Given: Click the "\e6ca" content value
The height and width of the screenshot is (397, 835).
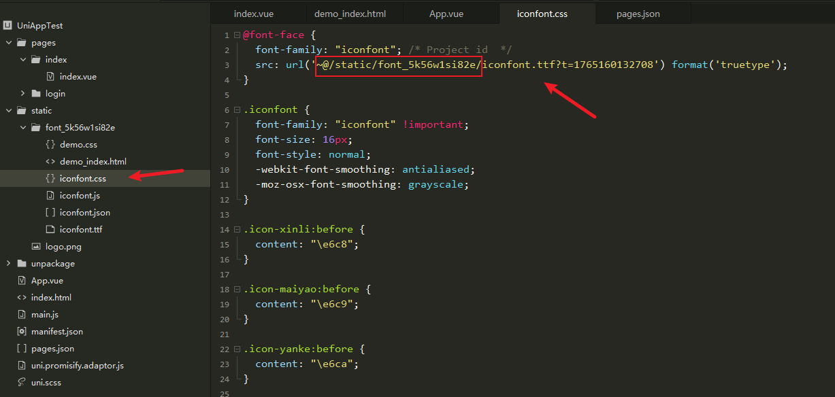Looking at the screenshot, I should (331, 364).
